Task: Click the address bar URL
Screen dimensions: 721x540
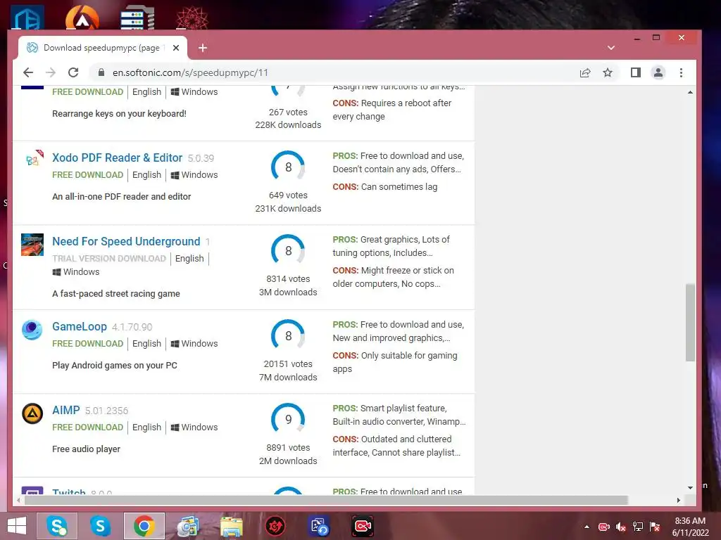Action: point(190,72)
